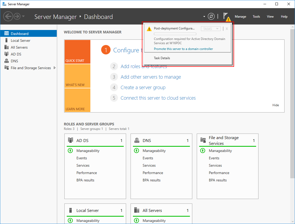Click DNS Manageability green status icon
The width and height of the screenshot is (295, 224).
pos(136,151)
